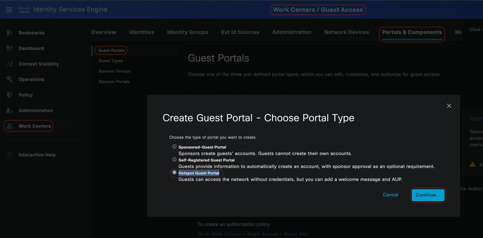Click the description starting 'Guests provide information'
Viewport: 483px width, 238px height.
click(307, 167)
